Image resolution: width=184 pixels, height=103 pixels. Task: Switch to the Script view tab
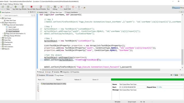48,72
